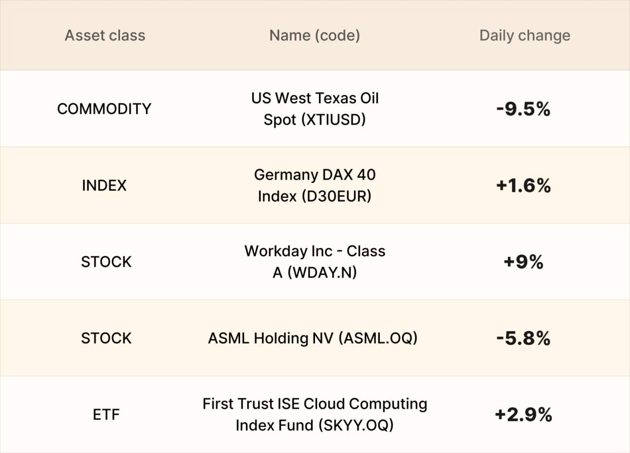Open First Trust ISE Cloud Computing Index Fund
630x453 pixels.
tap(315, 415)
